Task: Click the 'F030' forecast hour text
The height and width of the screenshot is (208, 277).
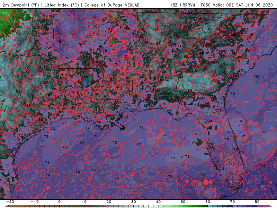Action: [x=206, y=5]
